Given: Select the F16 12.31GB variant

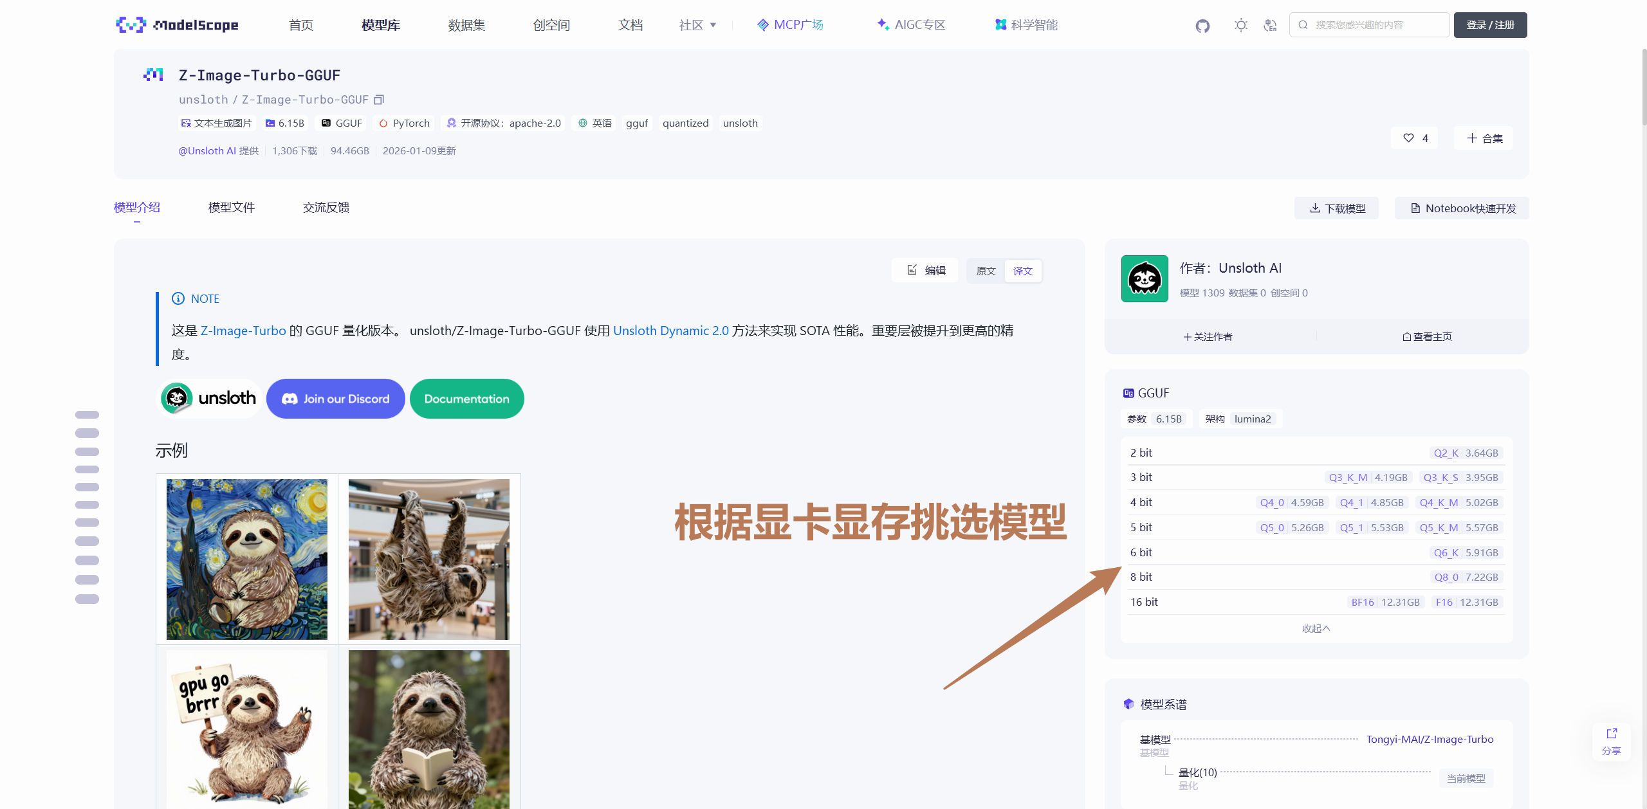Looking at the screenshot, I should 1467,602.
